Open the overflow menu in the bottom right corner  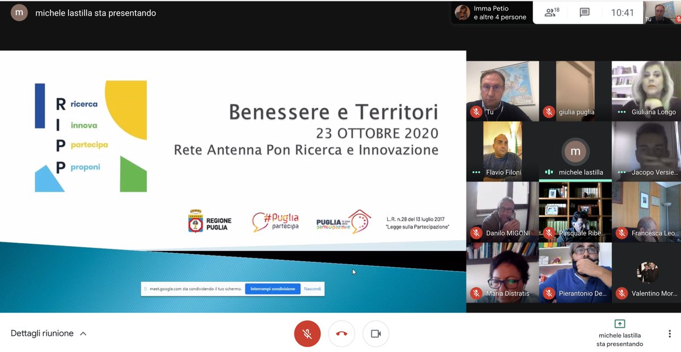670,334
